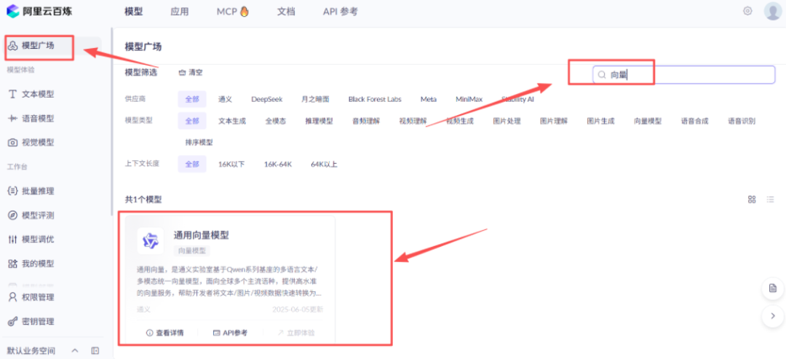Click the sidebar vertical scrollbar
This screenshot has width=786, height=359.
111,122
